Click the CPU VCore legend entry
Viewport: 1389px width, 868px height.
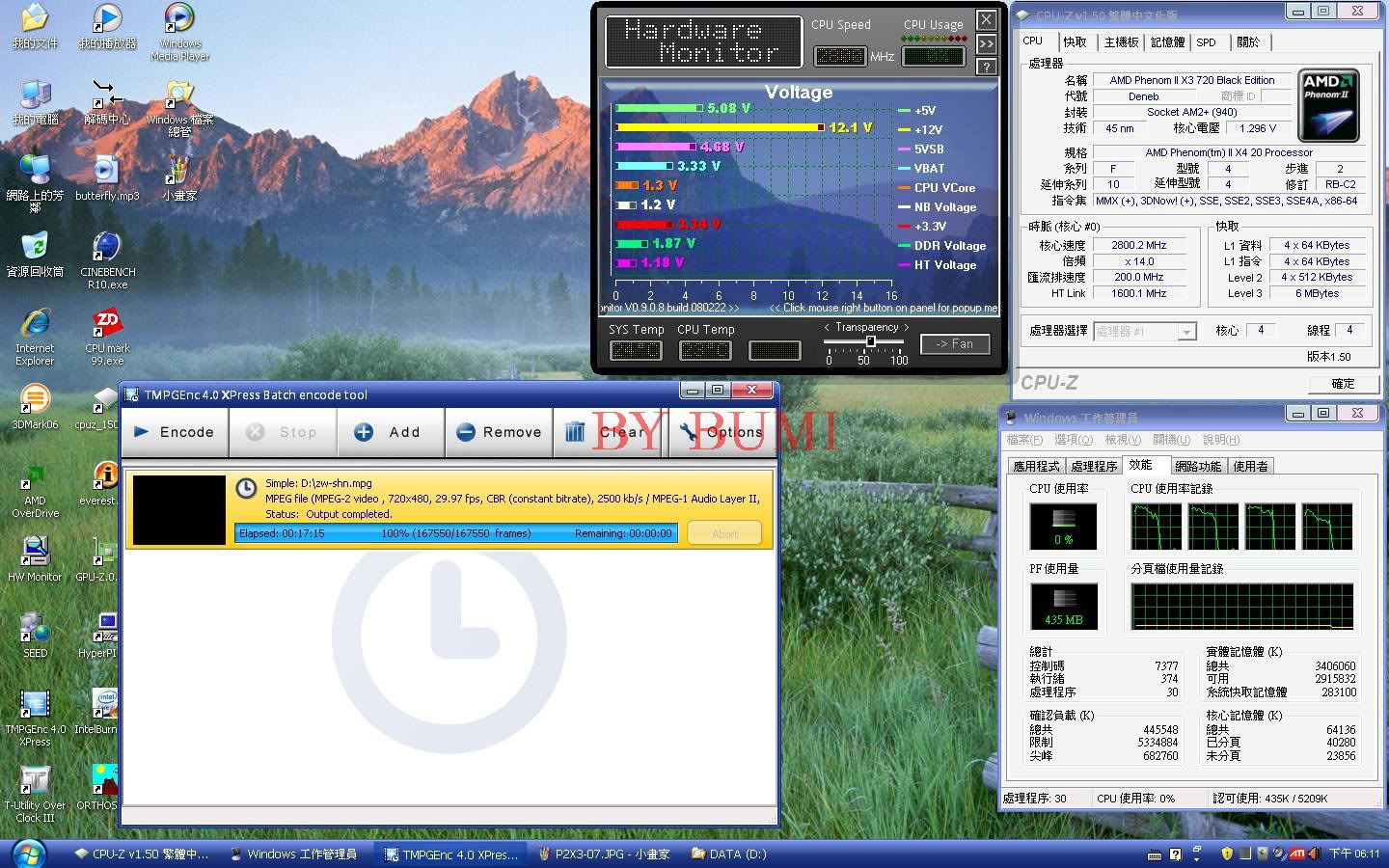[x=936, y=187]
